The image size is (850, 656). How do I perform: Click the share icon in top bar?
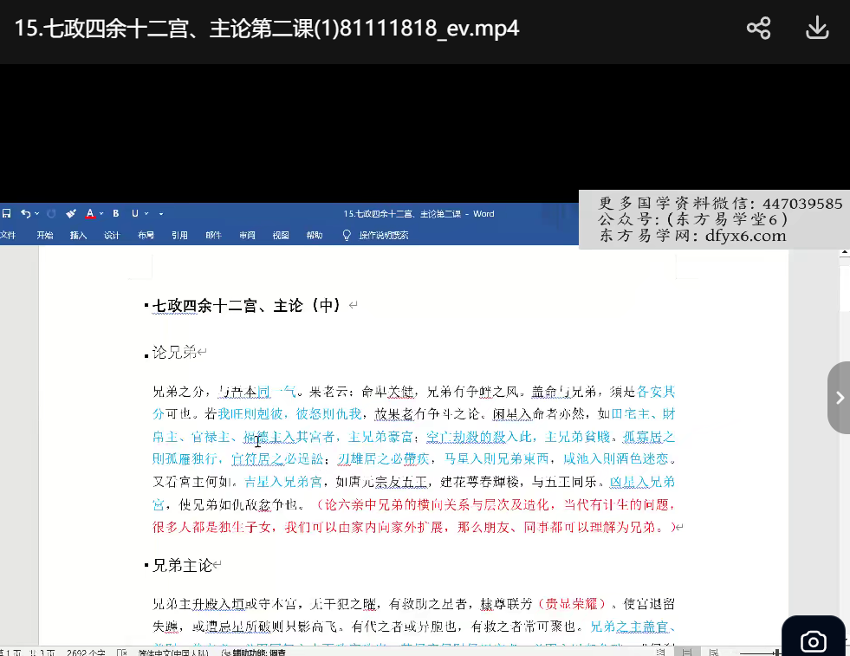pos(758,29)
